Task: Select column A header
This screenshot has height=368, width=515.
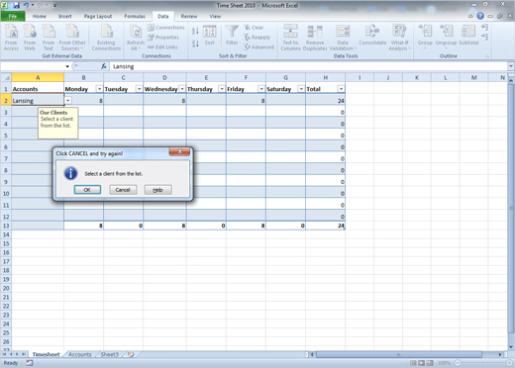Action: pos(38,77)
